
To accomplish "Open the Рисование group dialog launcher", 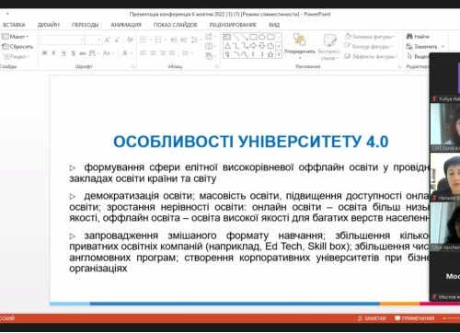I will [x=399, y=66].
